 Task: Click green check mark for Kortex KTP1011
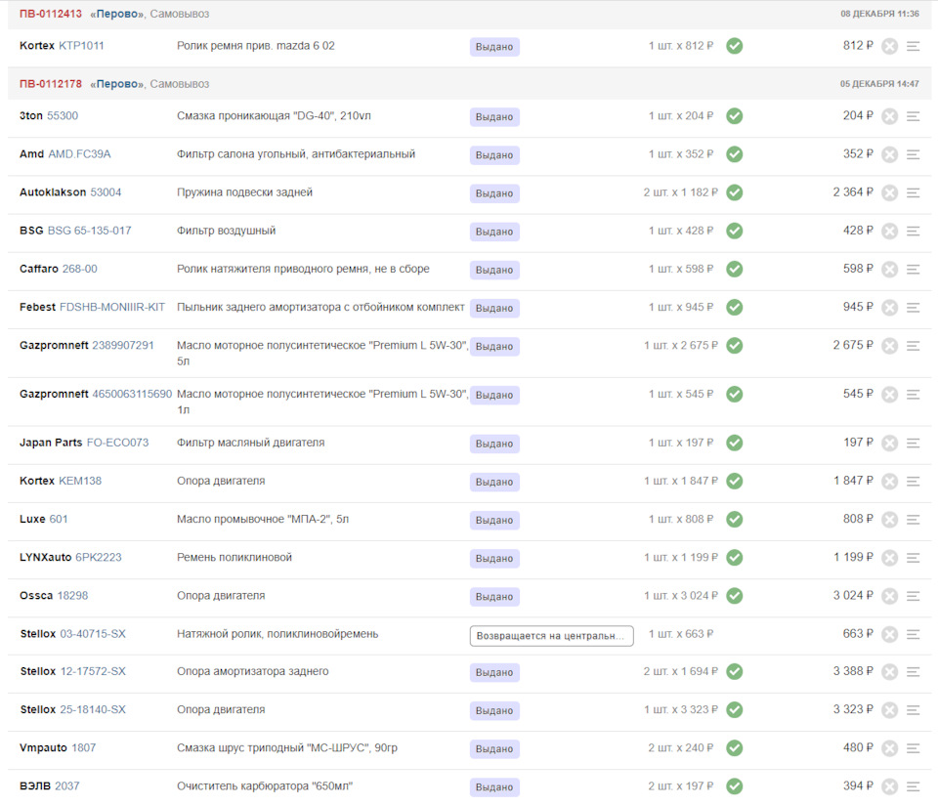click(735, 46)
